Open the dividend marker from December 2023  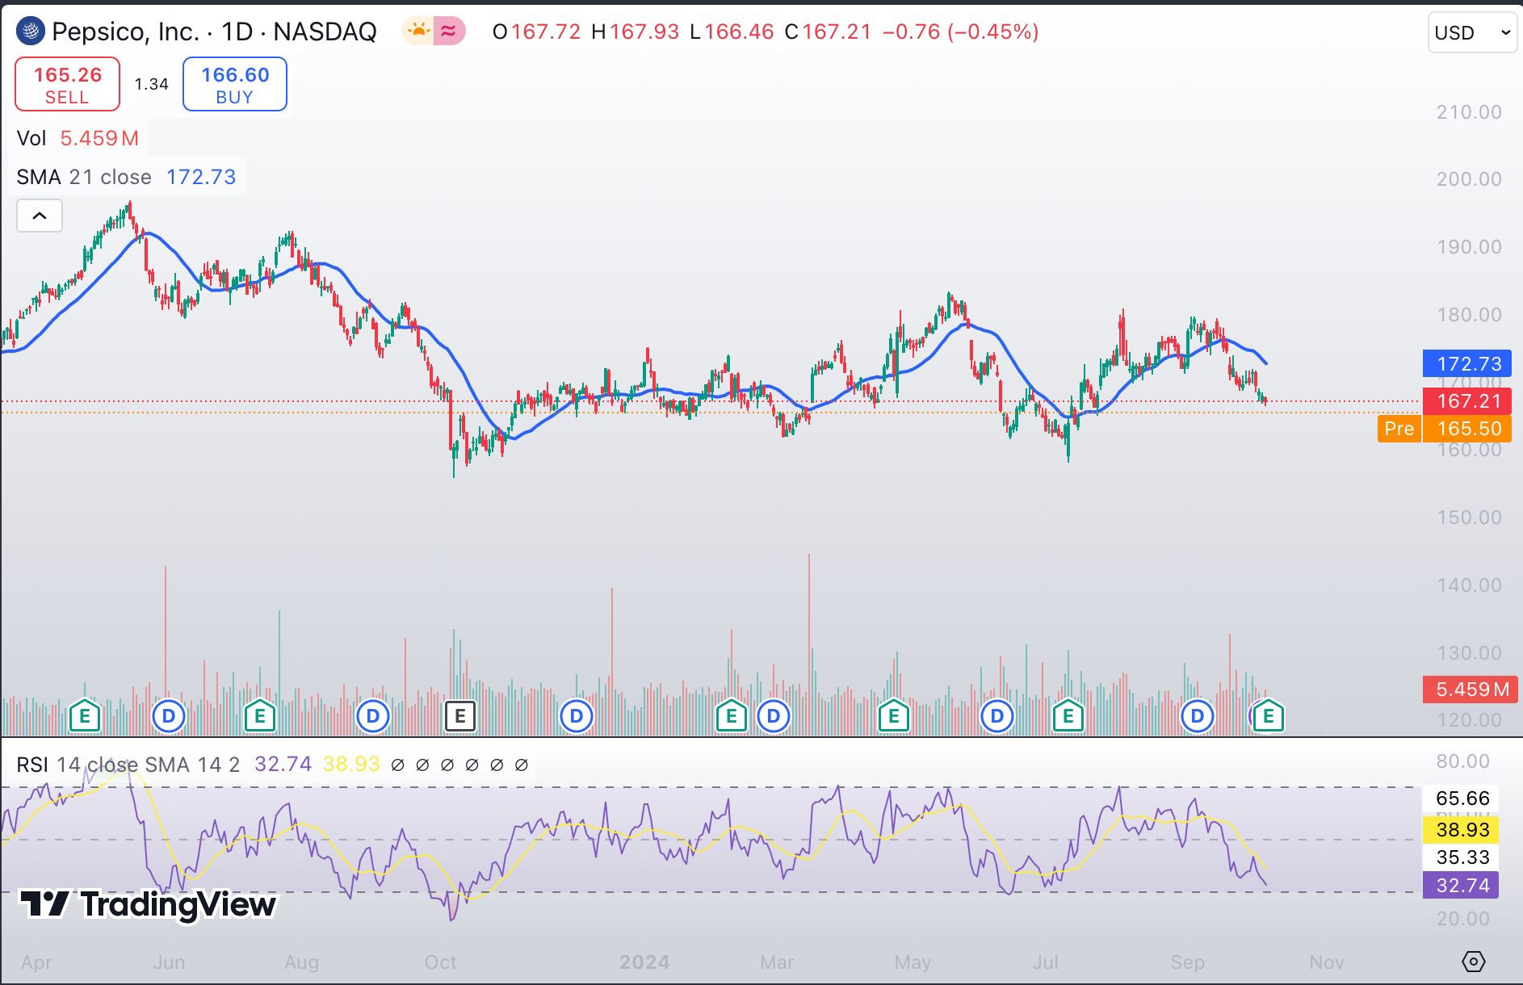(x=577, y=716)
